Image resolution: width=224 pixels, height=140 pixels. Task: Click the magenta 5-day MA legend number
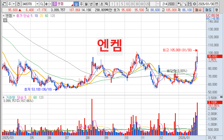click(32, 16)
